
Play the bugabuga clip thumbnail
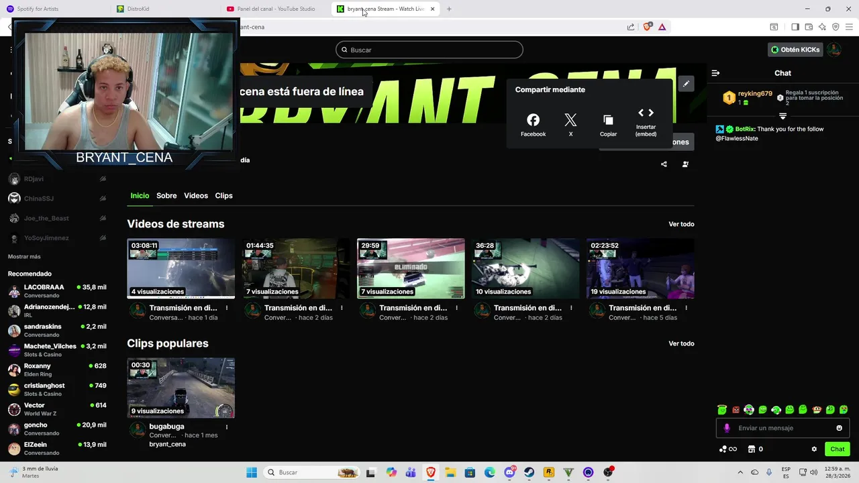pos(181,388)
